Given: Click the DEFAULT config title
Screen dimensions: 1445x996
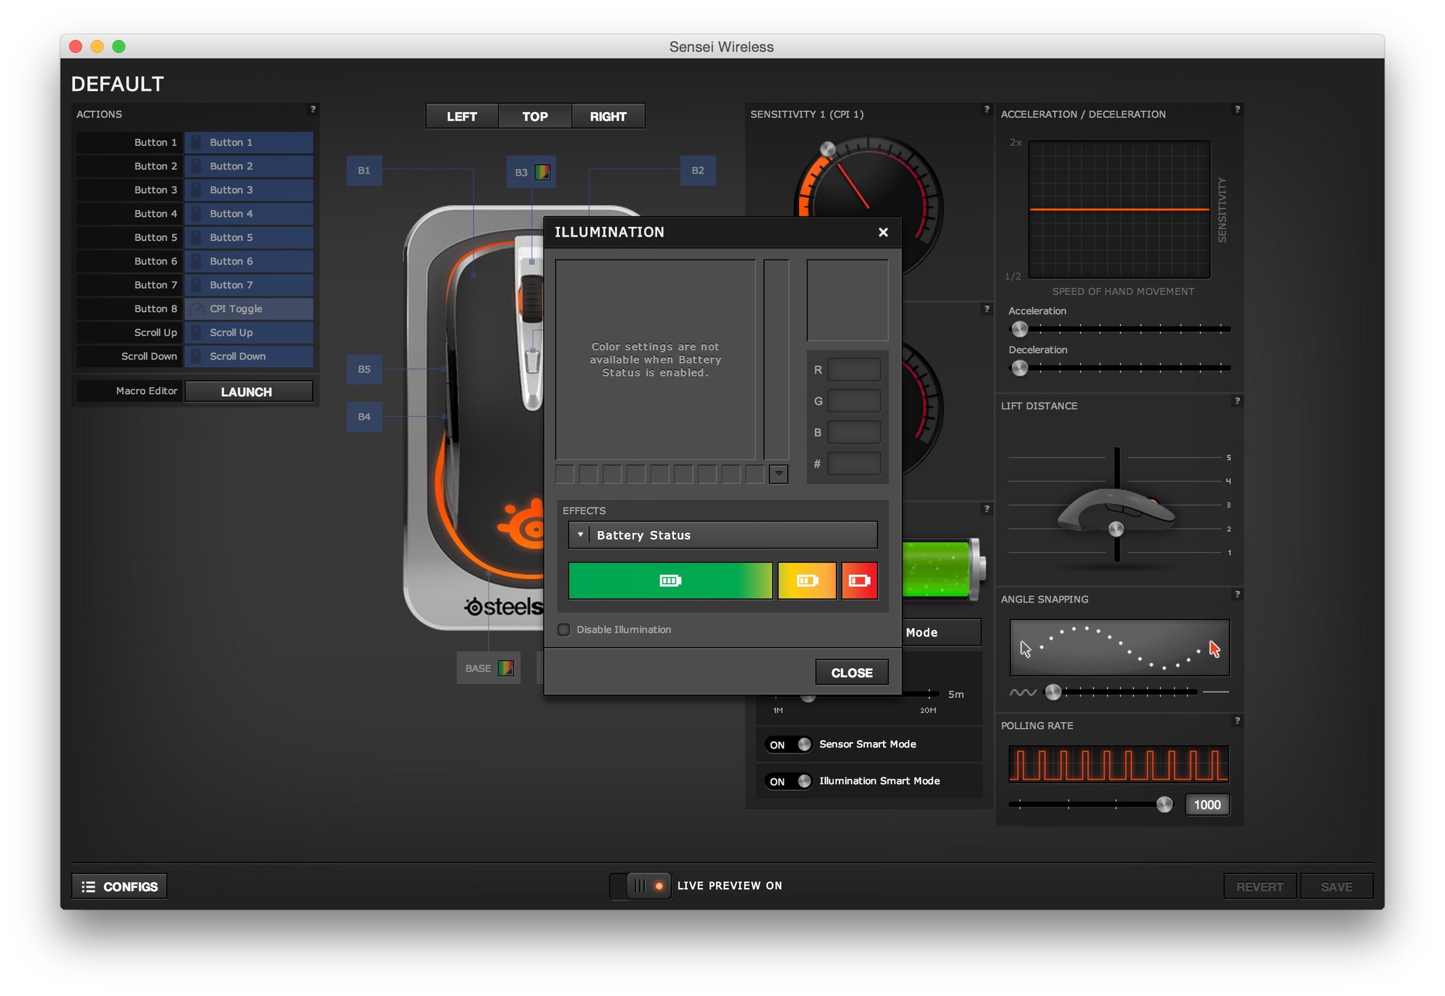Looking at the screenshot, I should point(117,84).
